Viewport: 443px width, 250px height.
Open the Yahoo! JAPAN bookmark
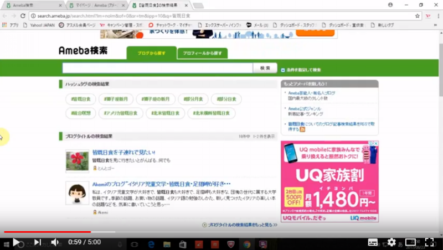[39, 25]
